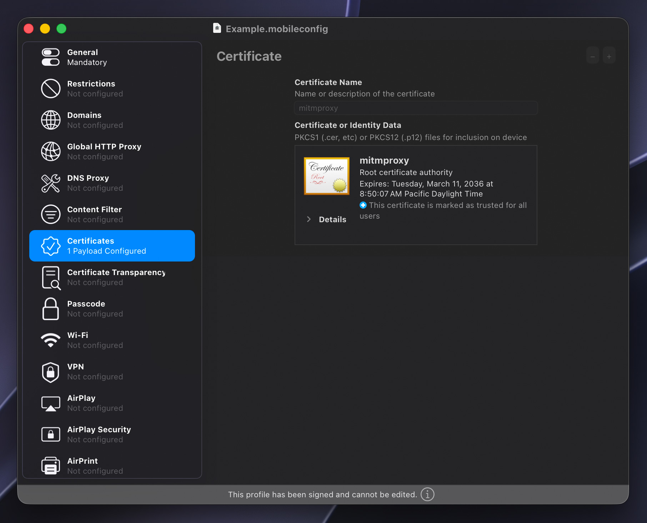Click the Details label
Screen dimensions: 647x523
point(332,219)
